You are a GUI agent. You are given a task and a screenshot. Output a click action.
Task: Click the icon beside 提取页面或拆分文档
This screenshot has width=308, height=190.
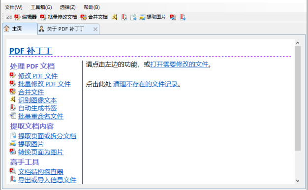pos(13,135)
